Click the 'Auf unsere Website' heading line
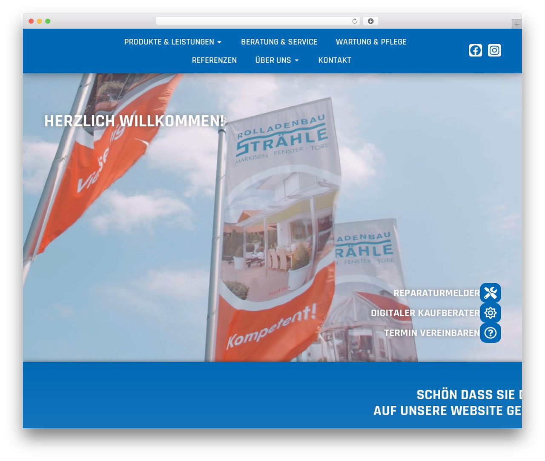This screenshot has width=545, height=461. (x=447, y=411)
